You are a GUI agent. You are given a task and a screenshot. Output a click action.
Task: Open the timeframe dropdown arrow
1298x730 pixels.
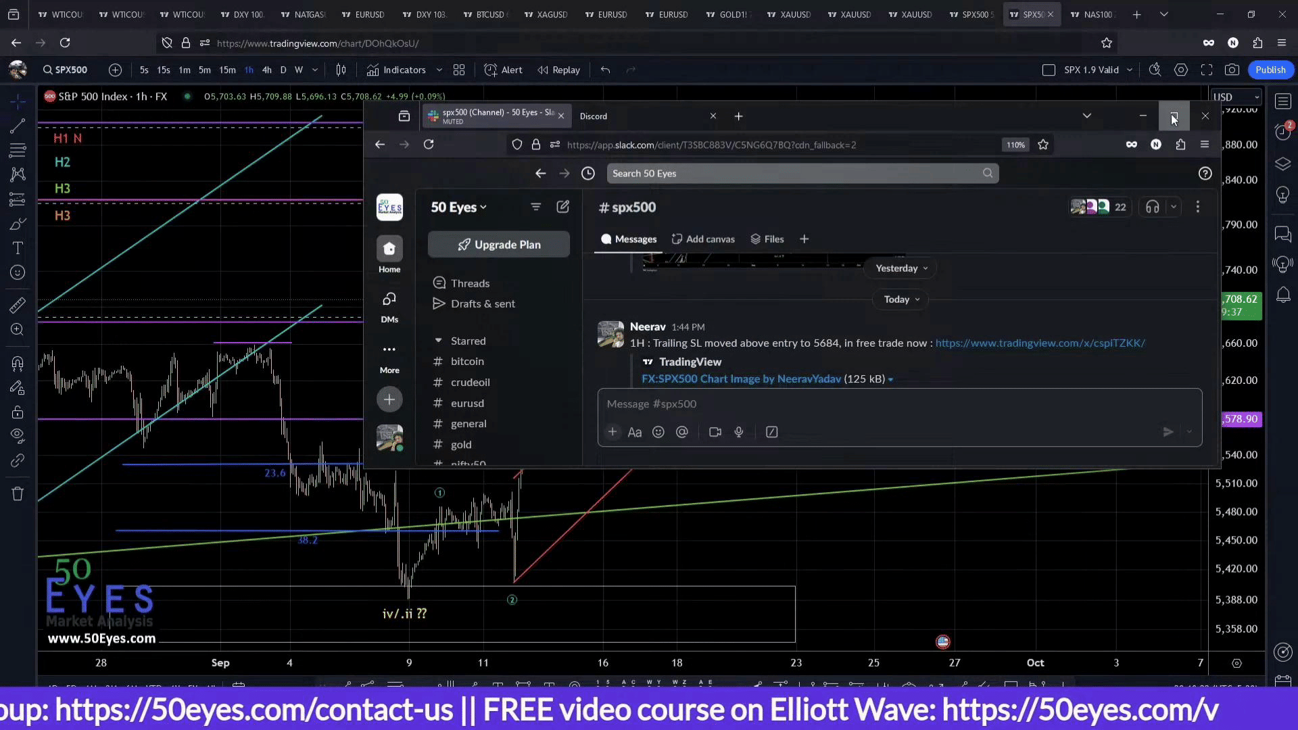click(x=315, y=70)
